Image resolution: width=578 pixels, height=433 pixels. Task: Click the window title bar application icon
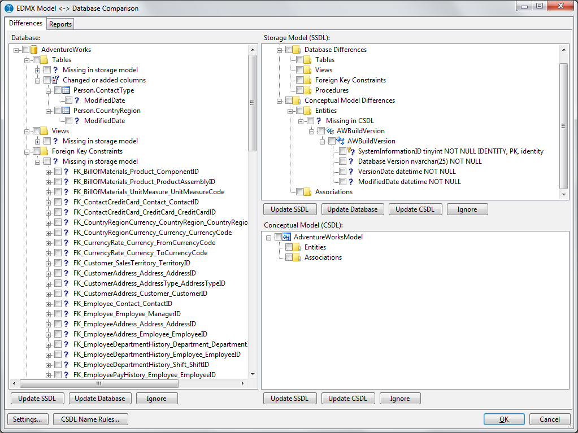point(9,8)
